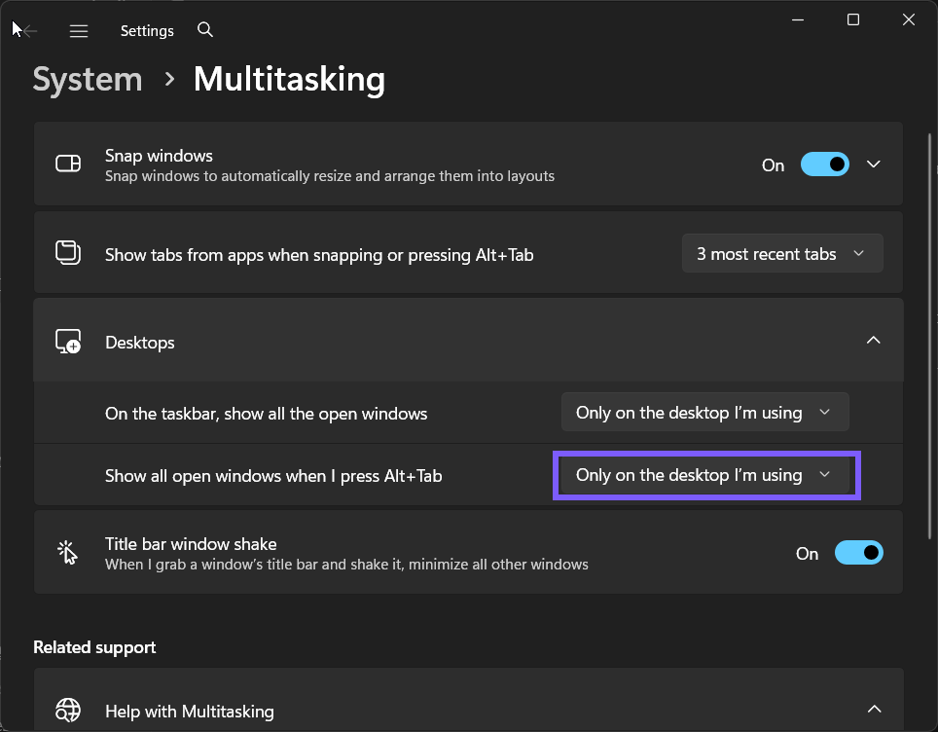Turn off the Snap windows toggle
This screenshot has width=938, height=732.
(x=825, y=164)
